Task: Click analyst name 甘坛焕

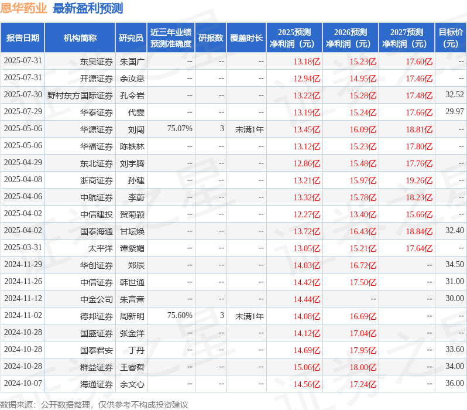Action: (132, 232)
